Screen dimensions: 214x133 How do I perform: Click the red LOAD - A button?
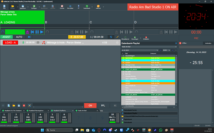[x=10, y=42]
